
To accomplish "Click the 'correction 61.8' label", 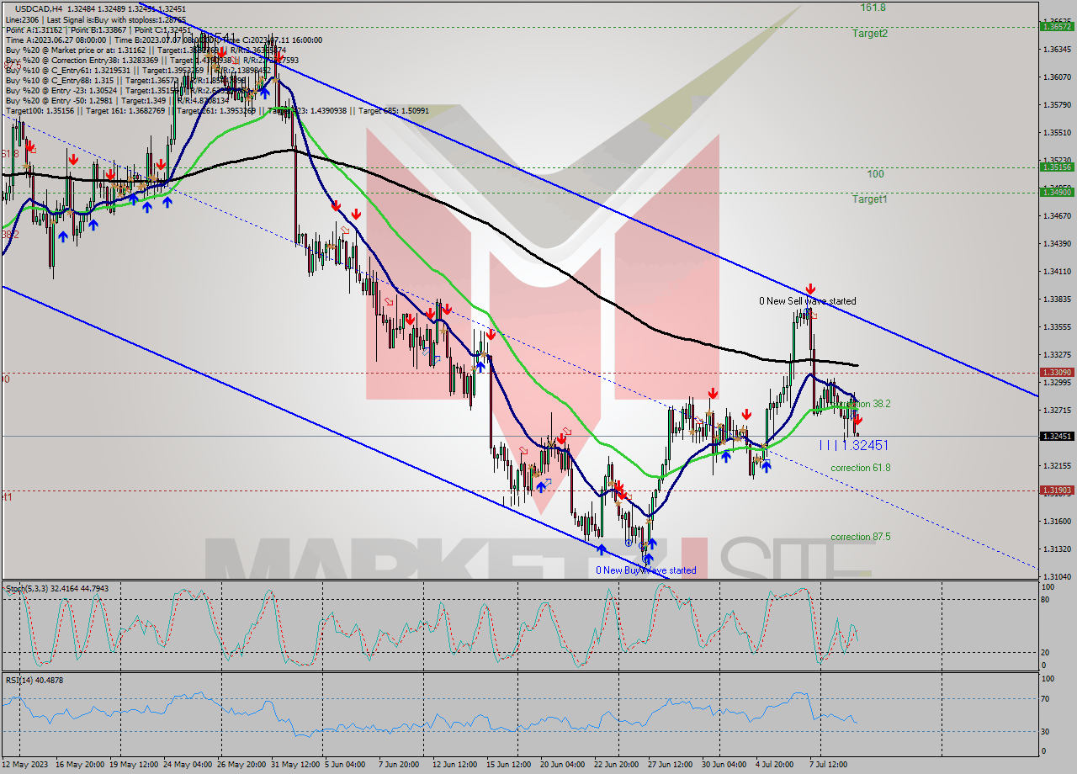I will pyautogui.click(x=860, y=468).
